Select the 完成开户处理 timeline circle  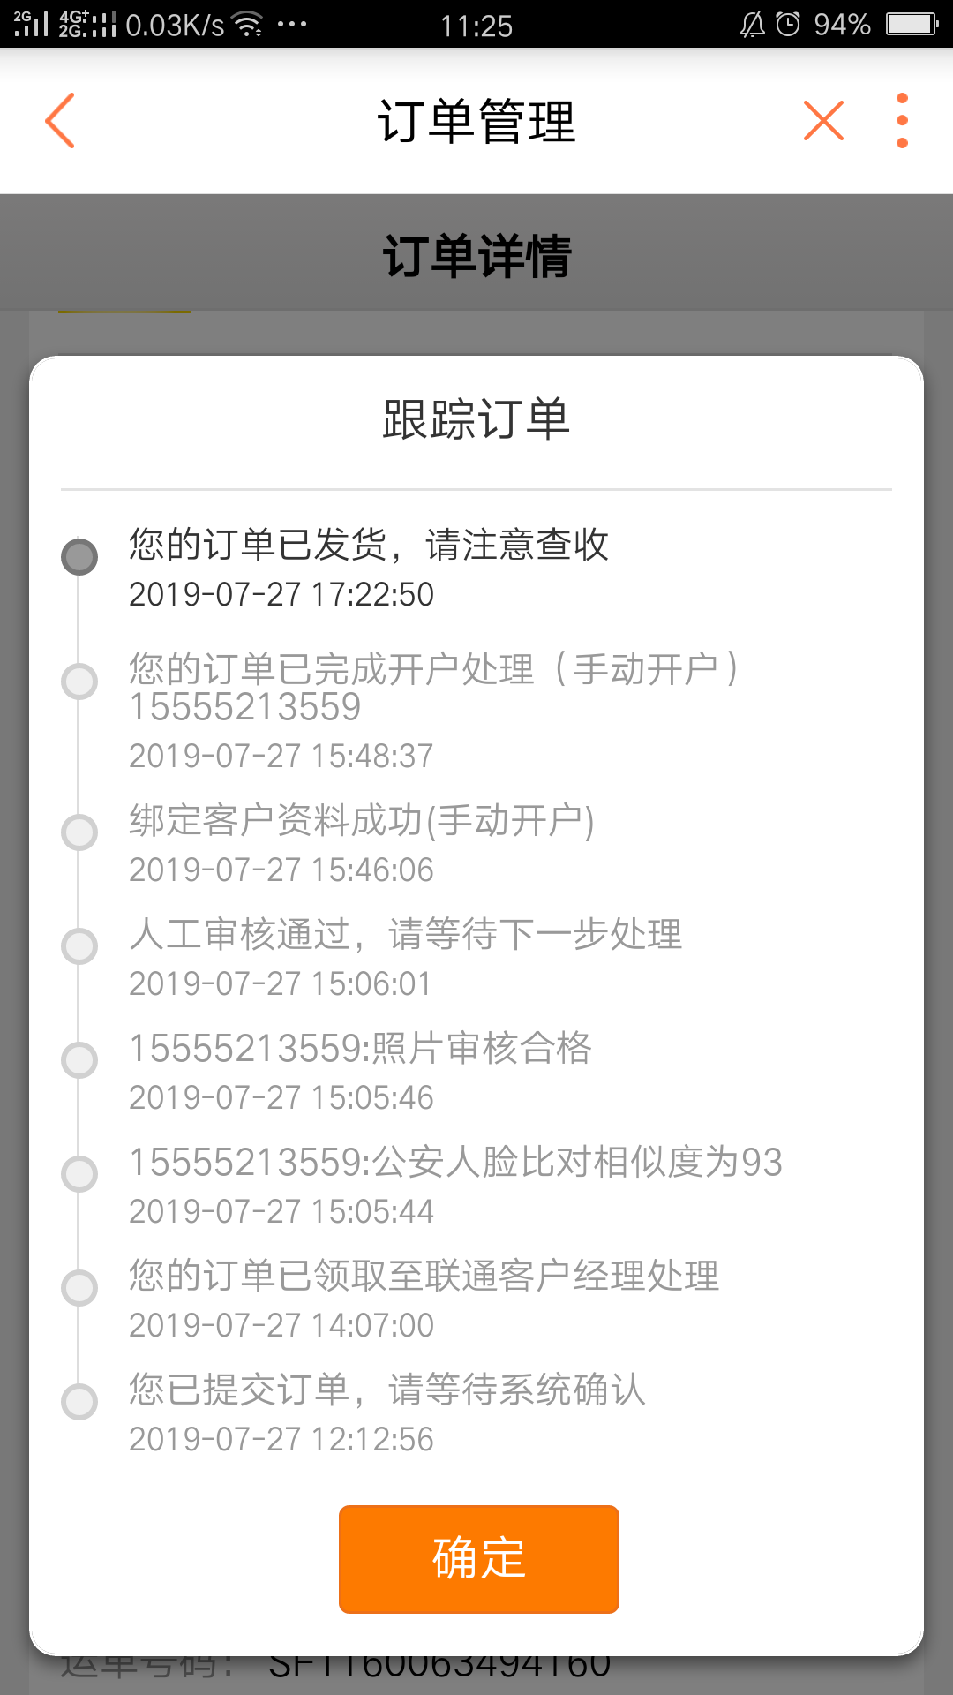coord(79,682)
